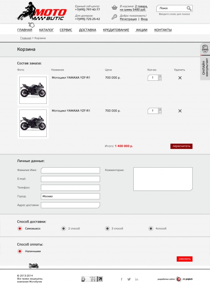Open the СЕРВИС menu item

[66, 30]
